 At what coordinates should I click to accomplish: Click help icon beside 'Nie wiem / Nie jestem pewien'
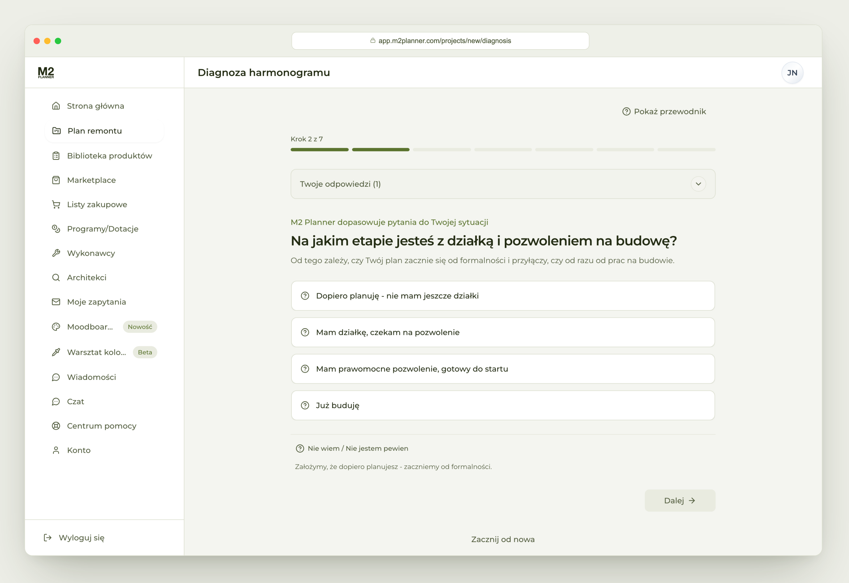point(299,448)
